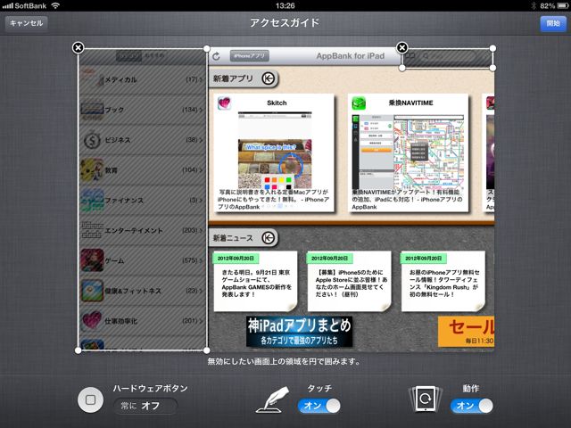Image resolution: width=571 pixels, height=428 pixels.
Task: Tap the 新着アプリ section tab
Action: click(244, 78)
